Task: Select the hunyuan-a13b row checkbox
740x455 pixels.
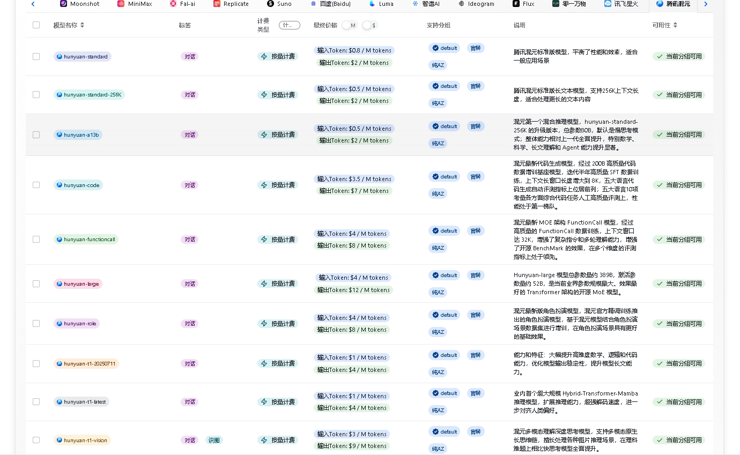Action: click(x=36, y=135)
